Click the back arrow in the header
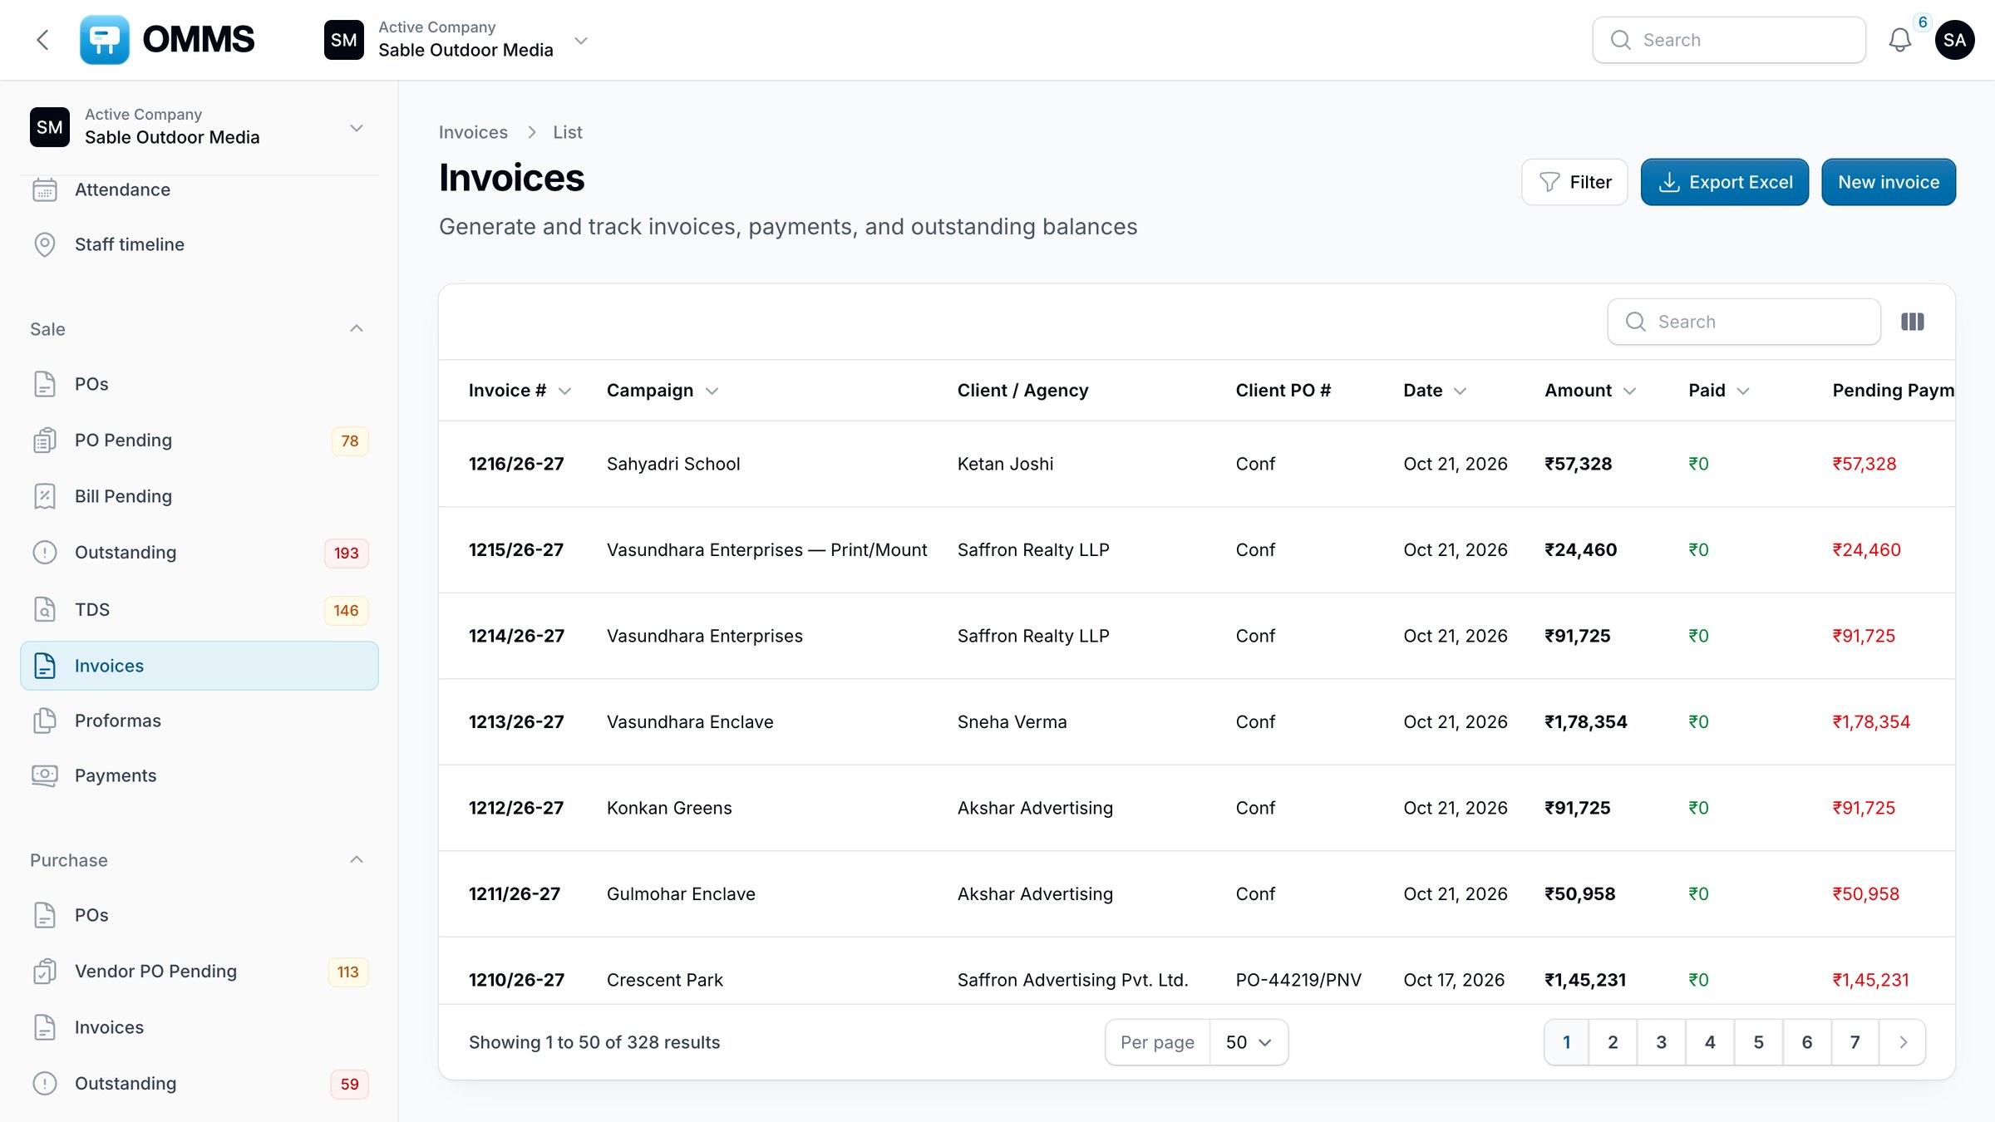Viewport: 1995px width, 1122px height. 43,40
